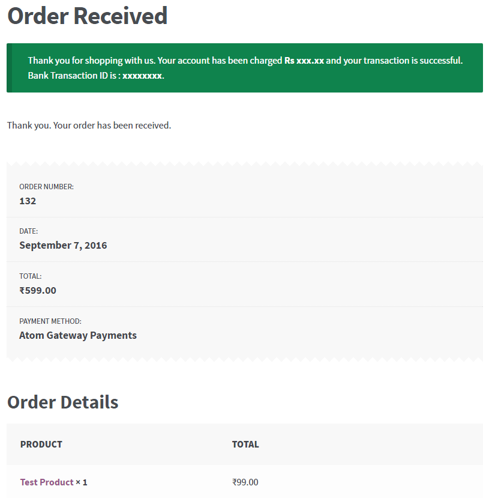Click the DATE label
492x498 pixels.
(x=28, y=231)
